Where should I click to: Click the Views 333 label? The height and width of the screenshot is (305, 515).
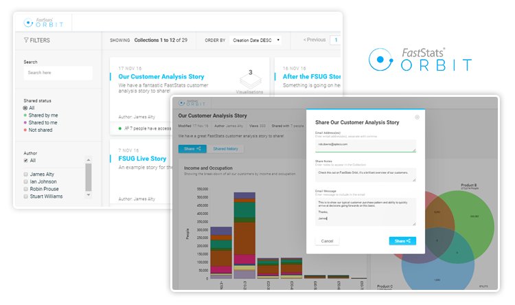257,126
